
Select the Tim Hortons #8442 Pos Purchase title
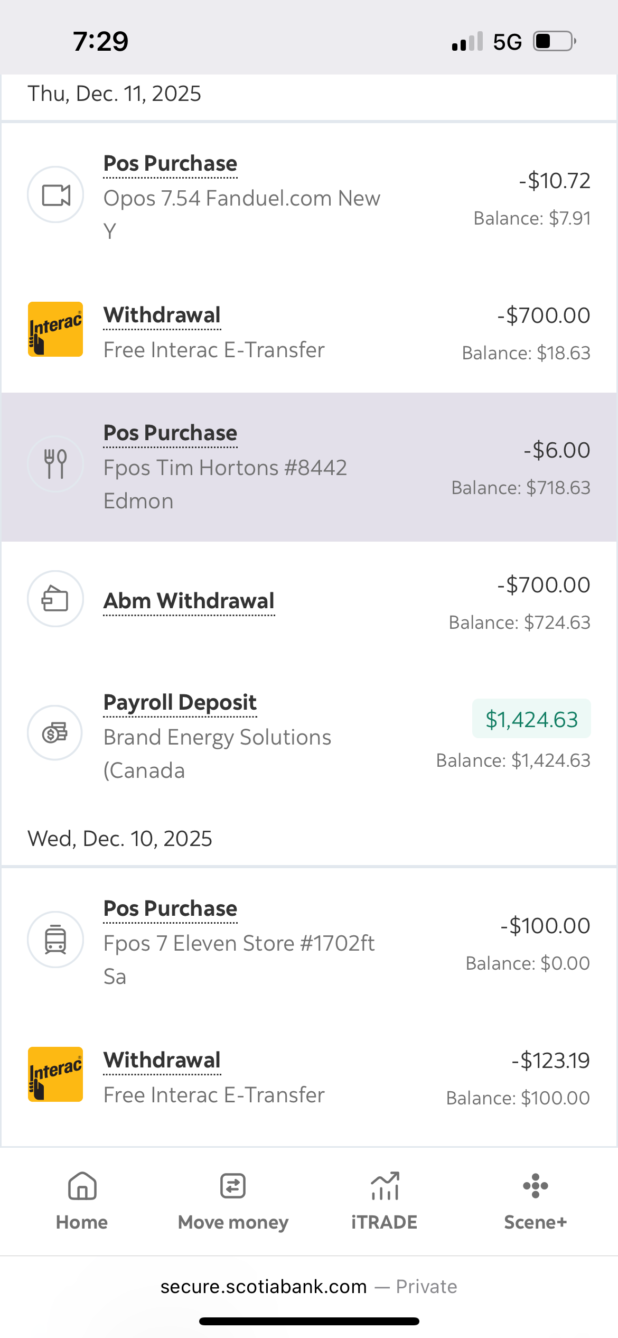click(170, 433)
